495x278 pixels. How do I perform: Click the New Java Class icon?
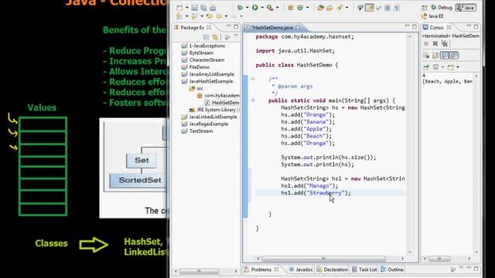[300, 8]
